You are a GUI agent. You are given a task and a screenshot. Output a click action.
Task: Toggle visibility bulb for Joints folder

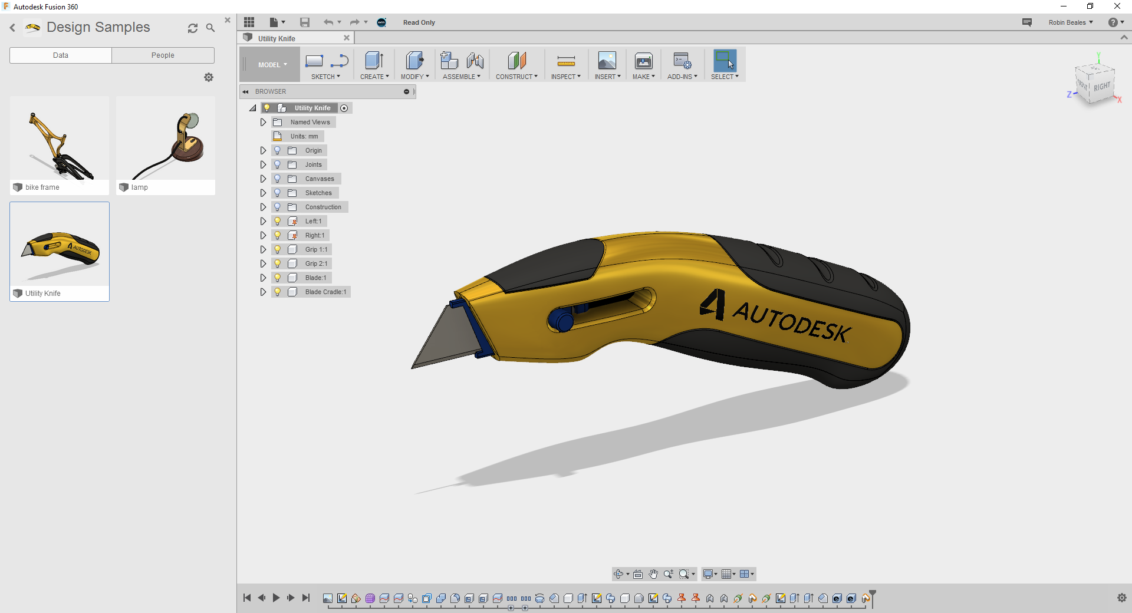[x=278, y=164]
